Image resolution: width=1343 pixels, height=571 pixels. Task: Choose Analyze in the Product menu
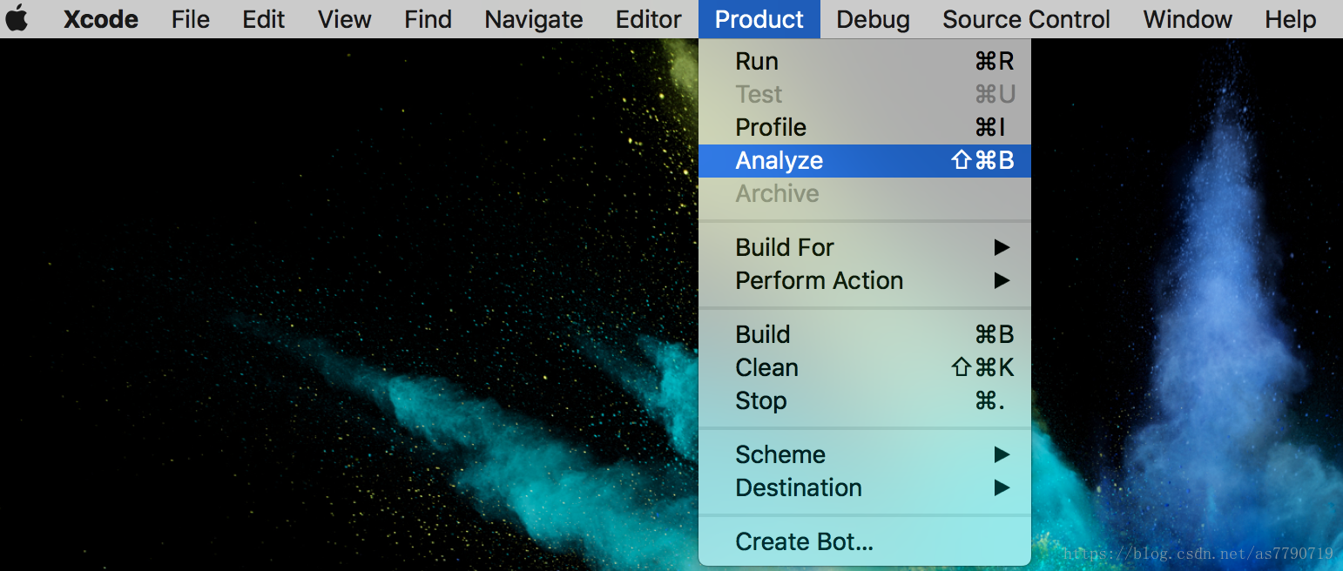pyautogui.click(x=865, y=161)
